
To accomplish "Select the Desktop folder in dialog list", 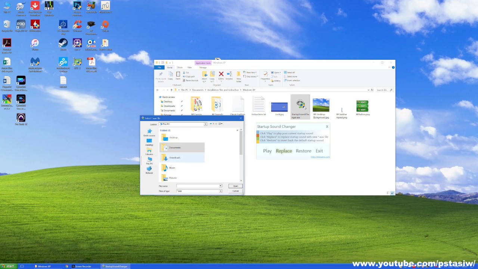I will tap(182, 137).
